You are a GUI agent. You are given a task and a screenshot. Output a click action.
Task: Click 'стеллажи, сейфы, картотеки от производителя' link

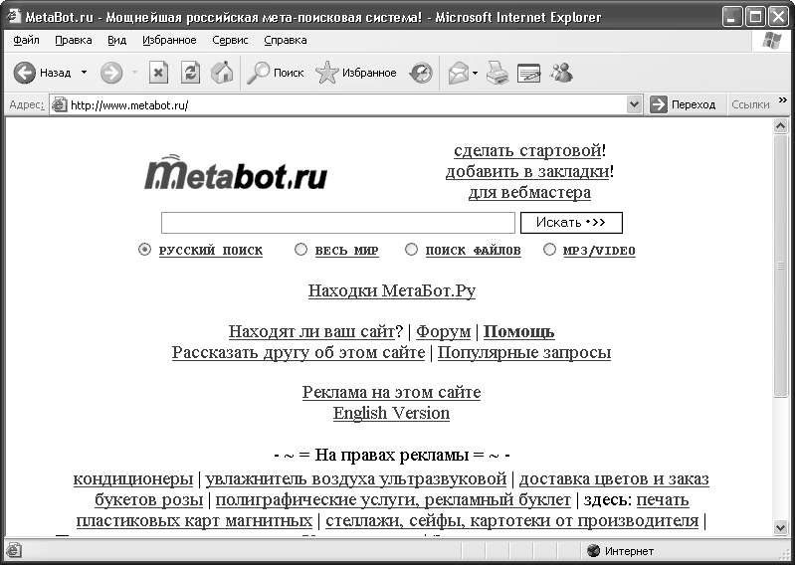pyautogui.click(x=512, y=520)
